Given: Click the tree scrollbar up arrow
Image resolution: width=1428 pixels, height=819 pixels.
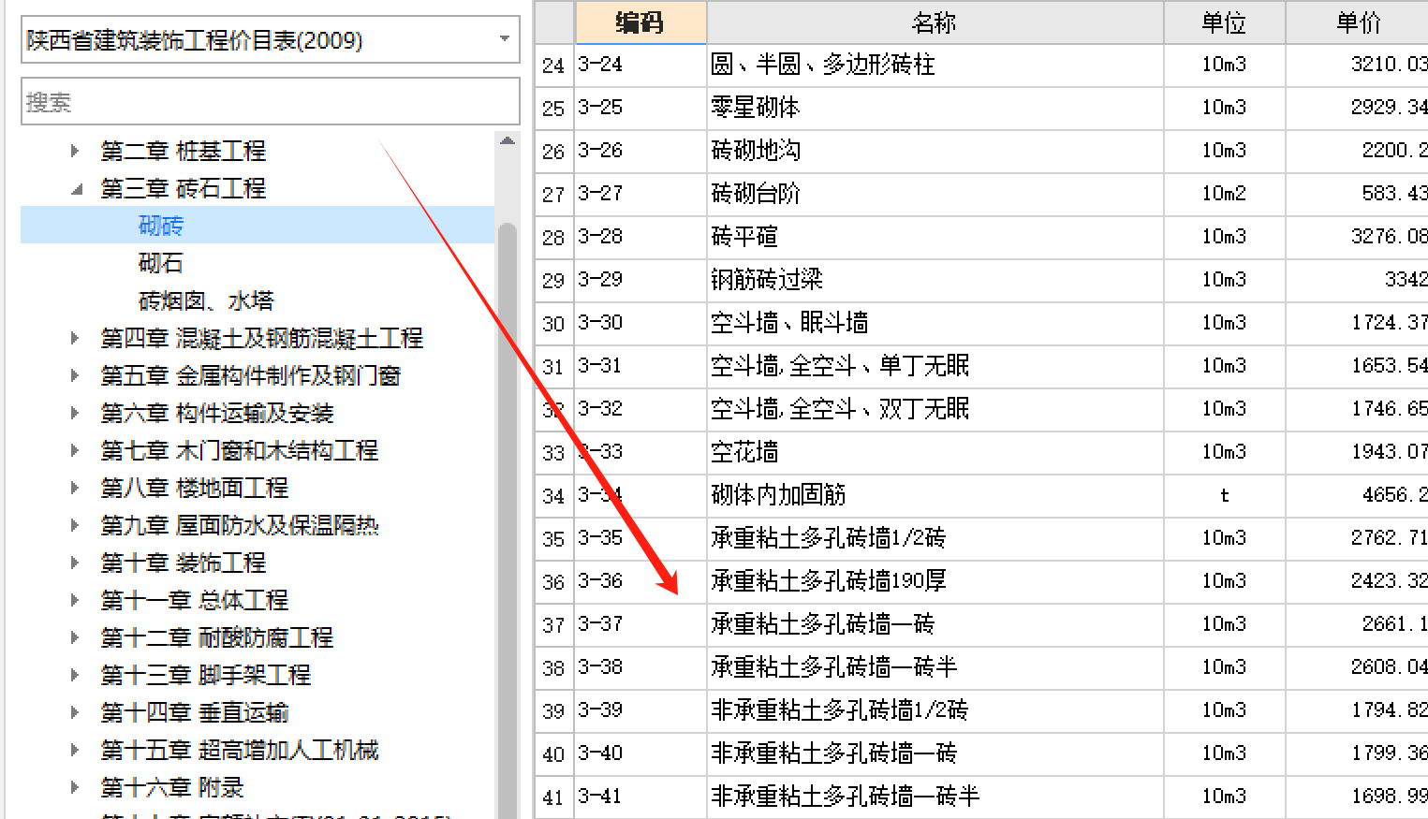Looking at the screenshot, I should pos(508,141).
